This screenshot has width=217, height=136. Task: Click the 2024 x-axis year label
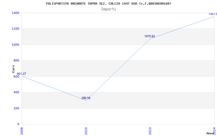coord(214,131)
